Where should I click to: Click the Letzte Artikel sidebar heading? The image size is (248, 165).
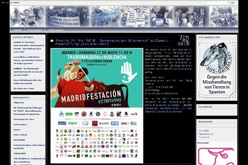(x=23, y=37)
